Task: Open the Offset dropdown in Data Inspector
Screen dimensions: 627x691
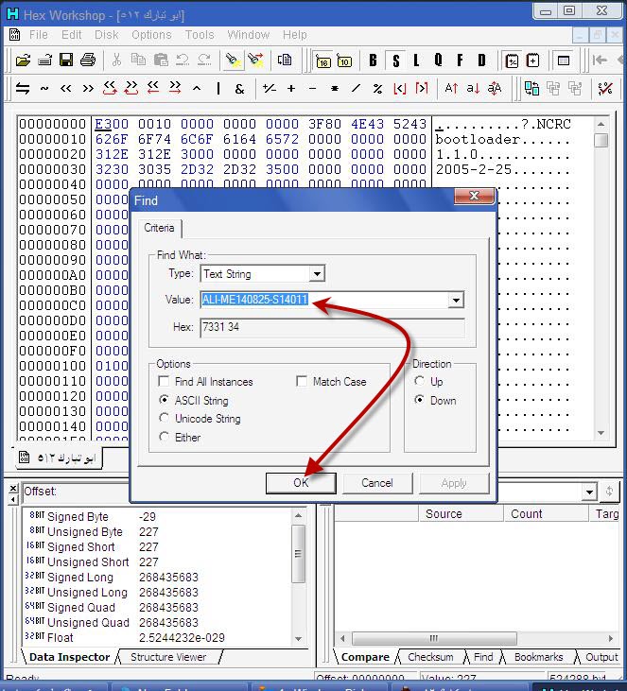Action: (x=589, y=492)
